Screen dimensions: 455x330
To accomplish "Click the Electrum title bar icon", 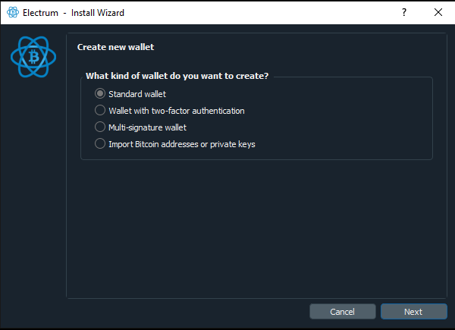I will pyautogui.click(x=13, y=12).
